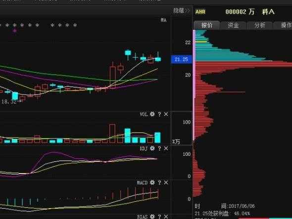Click the date 2017/06/06 text

pyautogui.click(x=242, y=206)
